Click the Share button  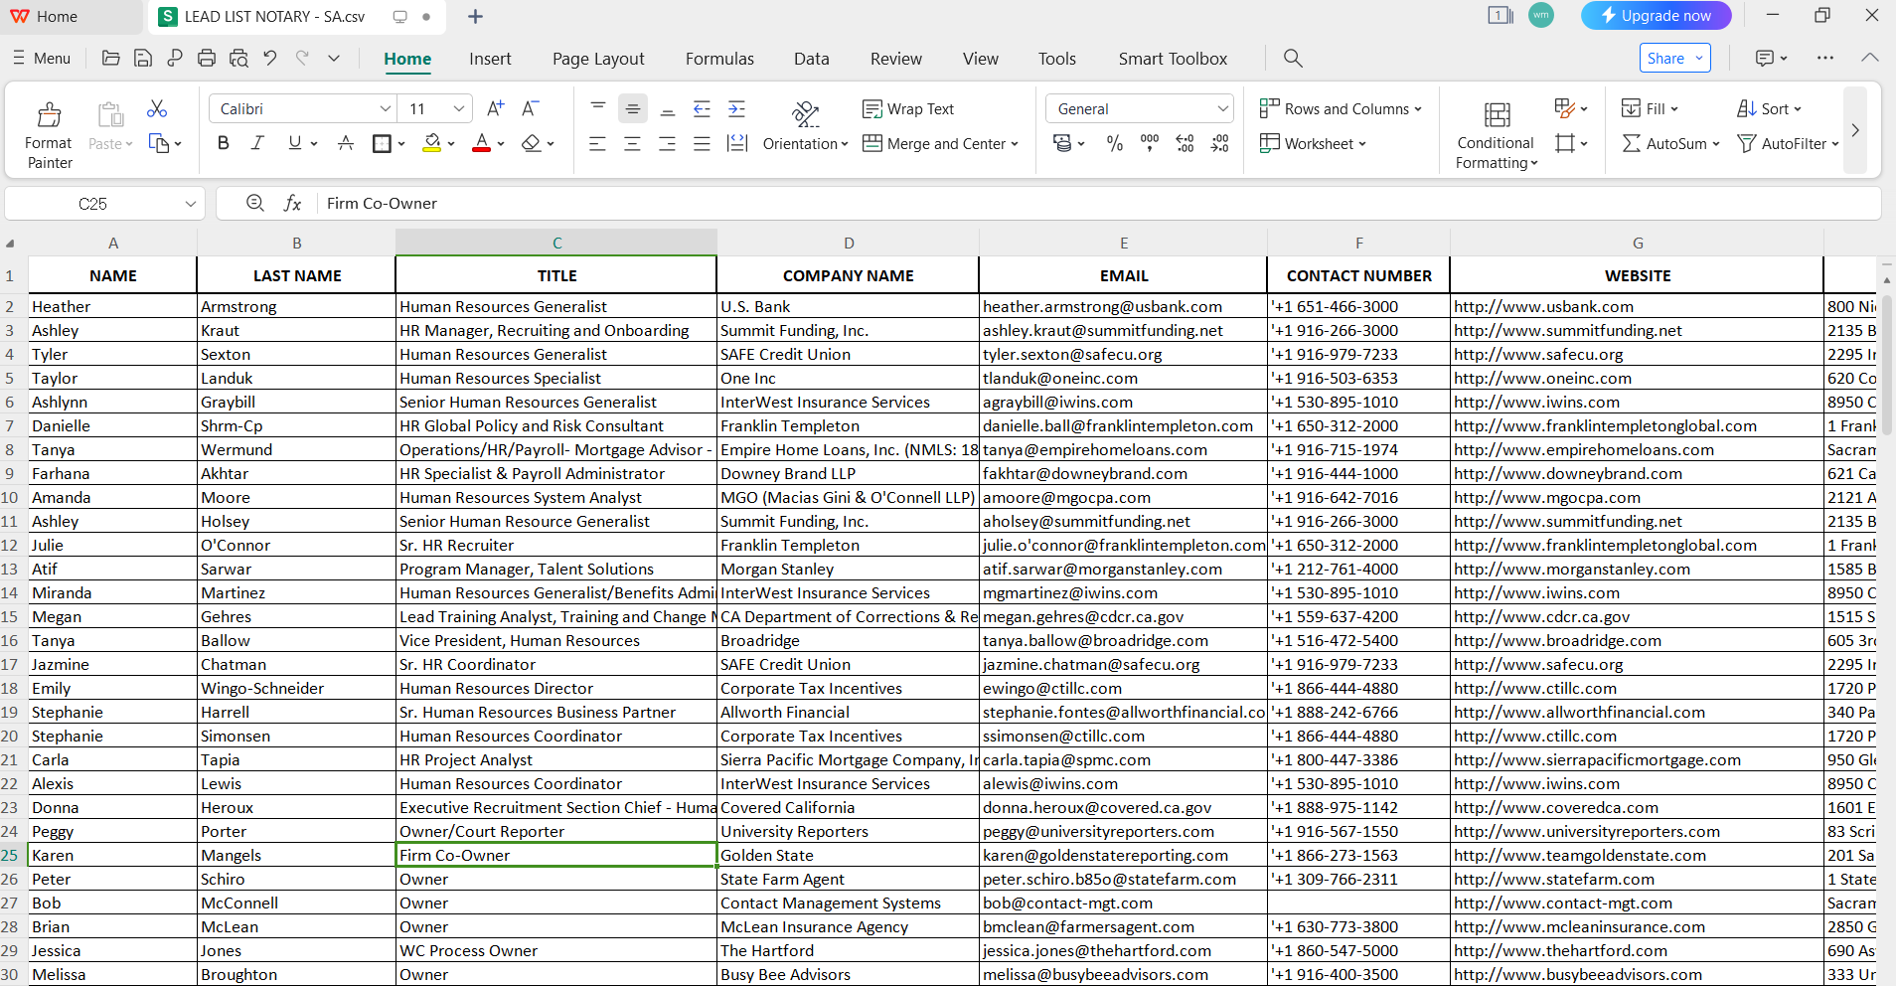pos(1674,58)
